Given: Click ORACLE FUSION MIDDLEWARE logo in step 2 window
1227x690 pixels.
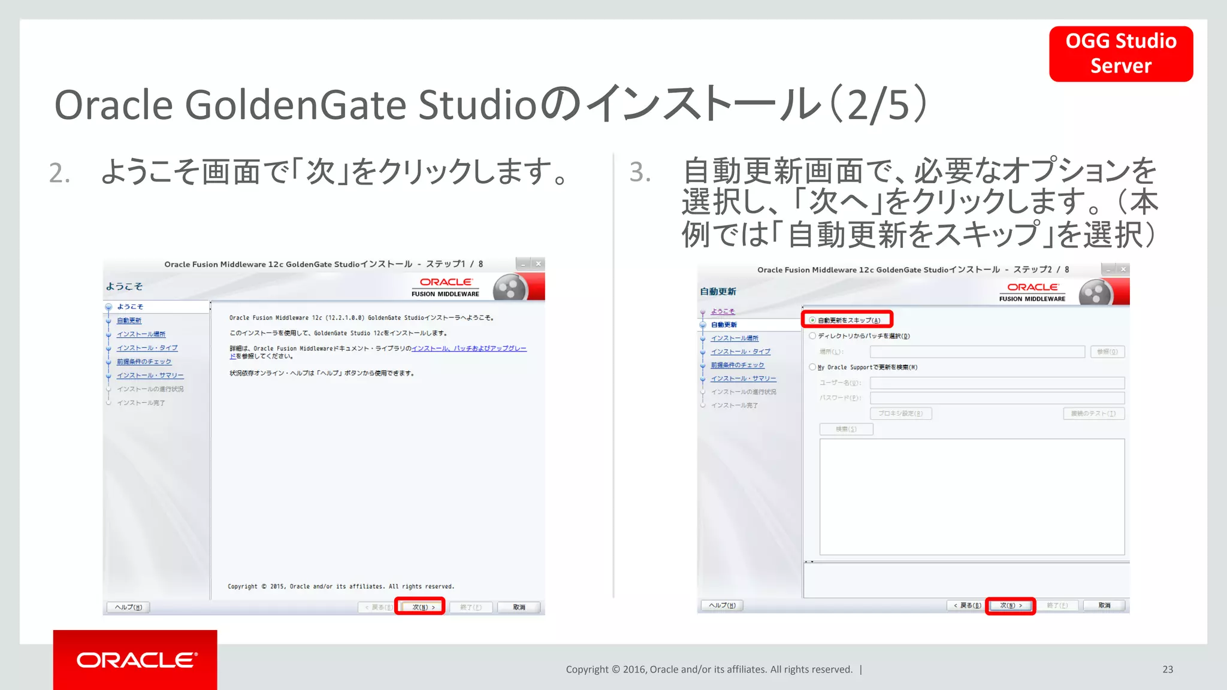Looking at the screenshot, I should 1032,292.
